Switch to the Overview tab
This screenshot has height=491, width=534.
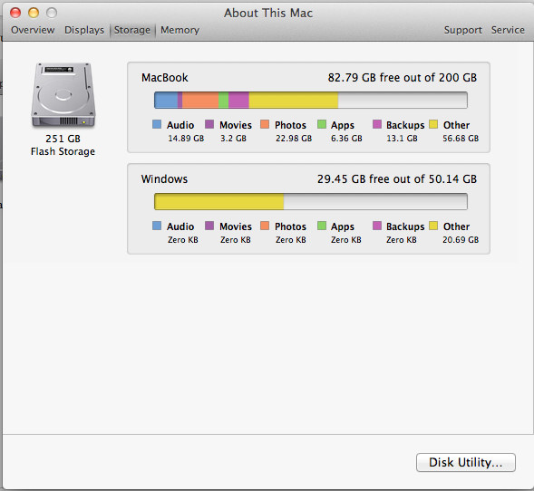click(x=33, y=30)
